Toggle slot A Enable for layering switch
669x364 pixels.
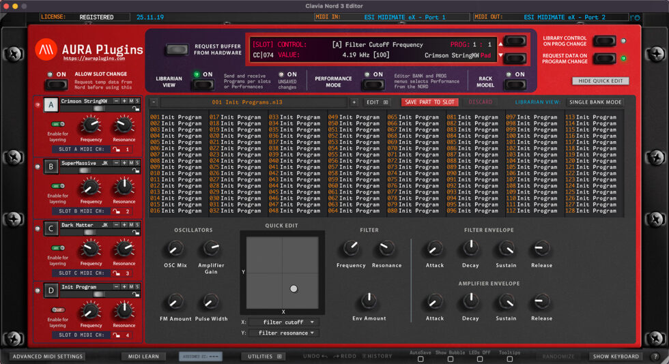(x=58, y=124)
